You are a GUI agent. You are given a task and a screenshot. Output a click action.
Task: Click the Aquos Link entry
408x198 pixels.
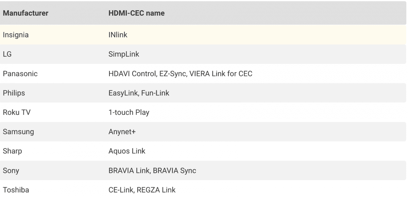coord(127,151)
